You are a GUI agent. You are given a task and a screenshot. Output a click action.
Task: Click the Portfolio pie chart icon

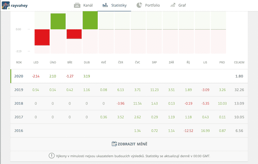[x=139, y=5]
